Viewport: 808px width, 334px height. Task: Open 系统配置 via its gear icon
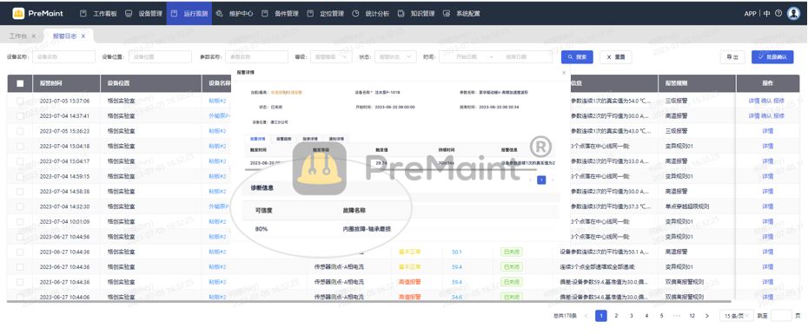pyautogui.click(x=447, y=14)
